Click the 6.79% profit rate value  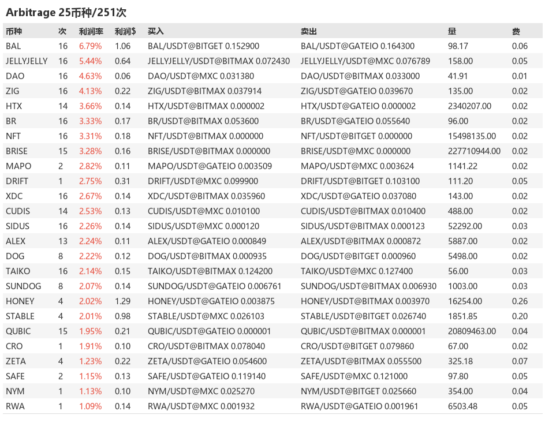coord(91,46)
